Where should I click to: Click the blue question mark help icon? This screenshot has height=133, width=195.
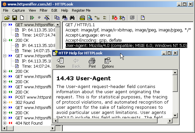pyautogui.click(x=143, y=18)
